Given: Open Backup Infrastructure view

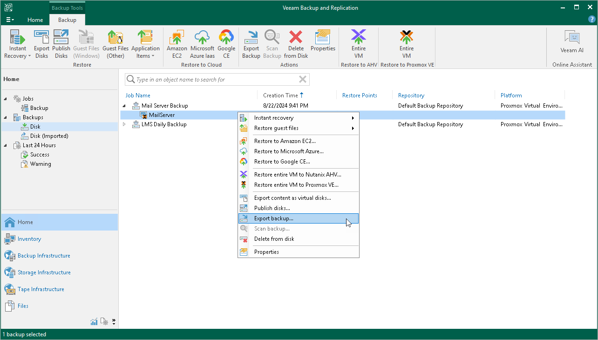Looking at the screenshot, I should 60,256.
